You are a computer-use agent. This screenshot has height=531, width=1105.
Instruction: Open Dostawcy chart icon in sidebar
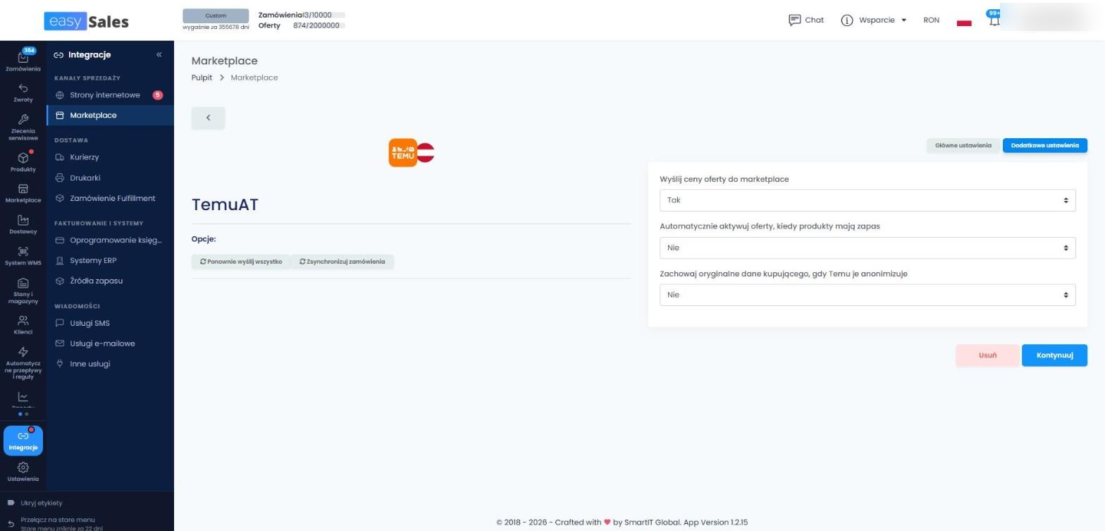coord(23,224)
